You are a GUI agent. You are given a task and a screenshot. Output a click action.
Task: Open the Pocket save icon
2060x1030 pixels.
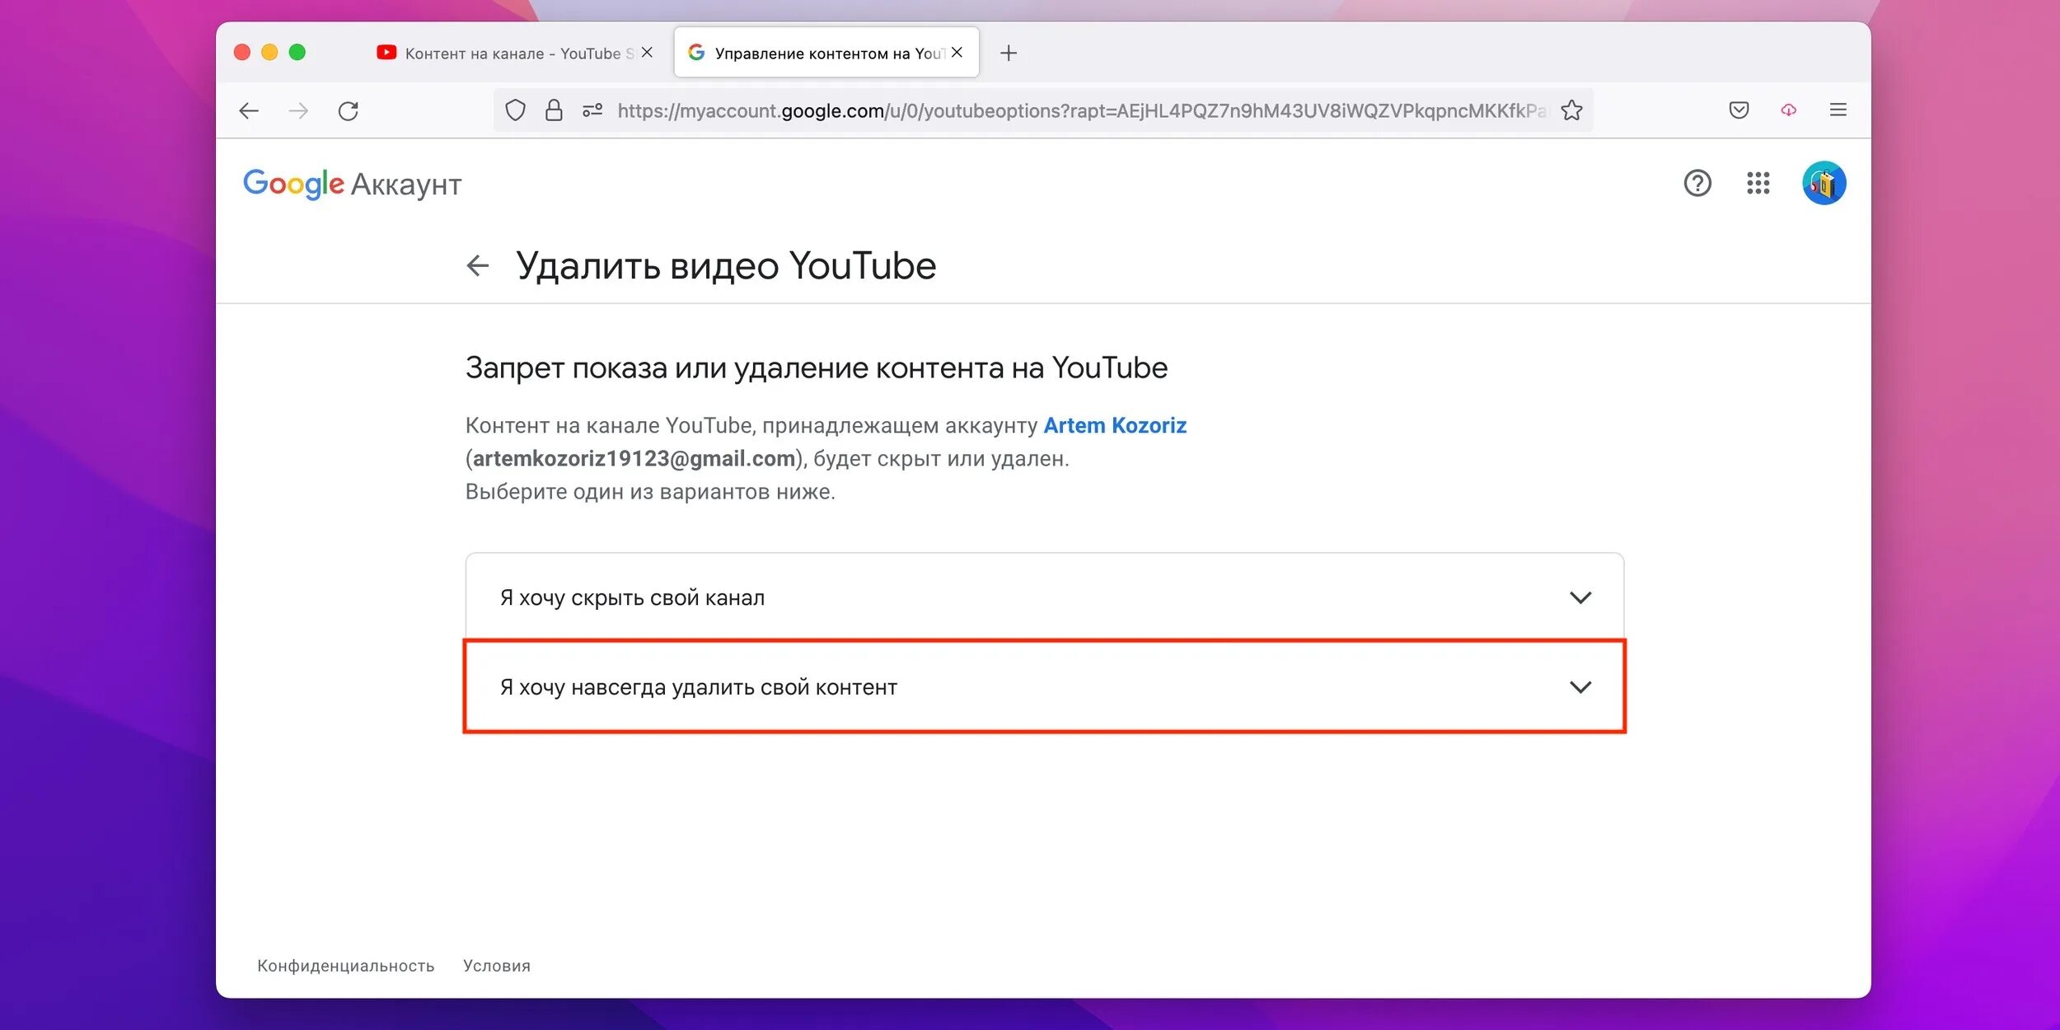coord(1739,110)
